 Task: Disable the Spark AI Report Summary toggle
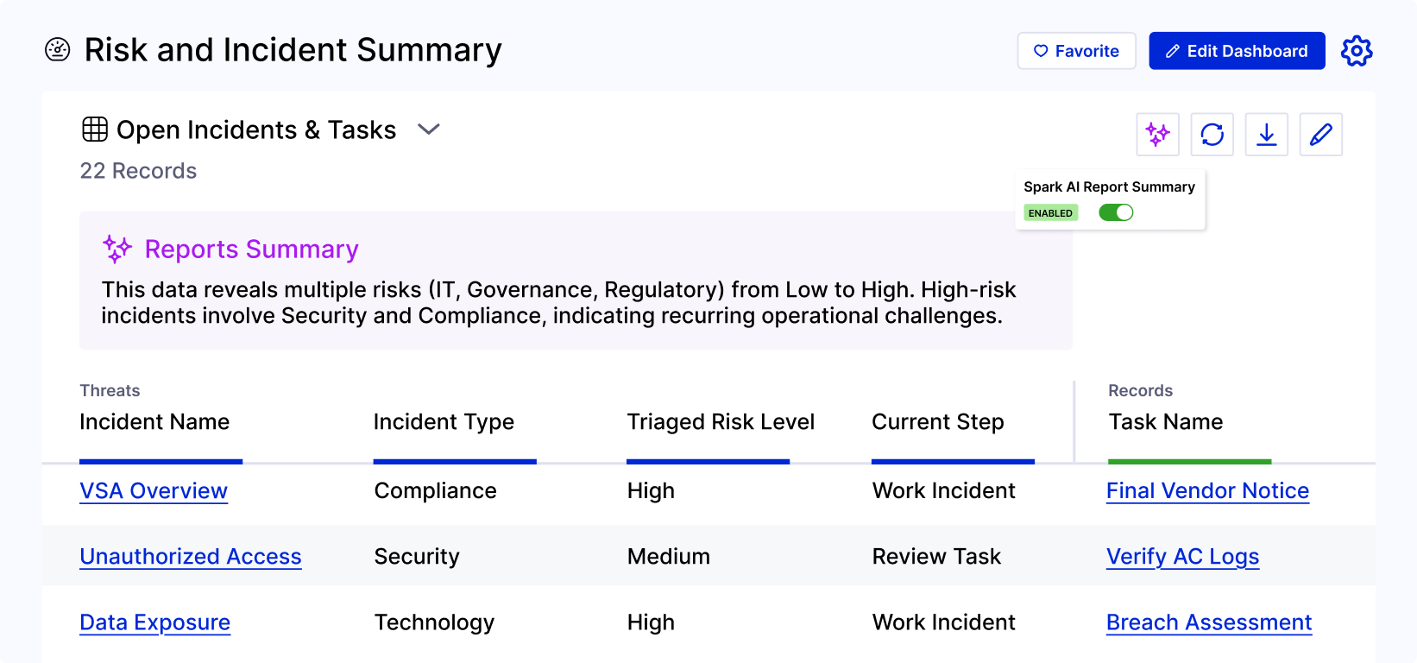1116,212
